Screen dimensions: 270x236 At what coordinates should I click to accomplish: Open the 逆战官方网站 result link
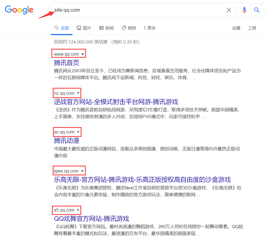pyautogui.click(x=116, y=102)
